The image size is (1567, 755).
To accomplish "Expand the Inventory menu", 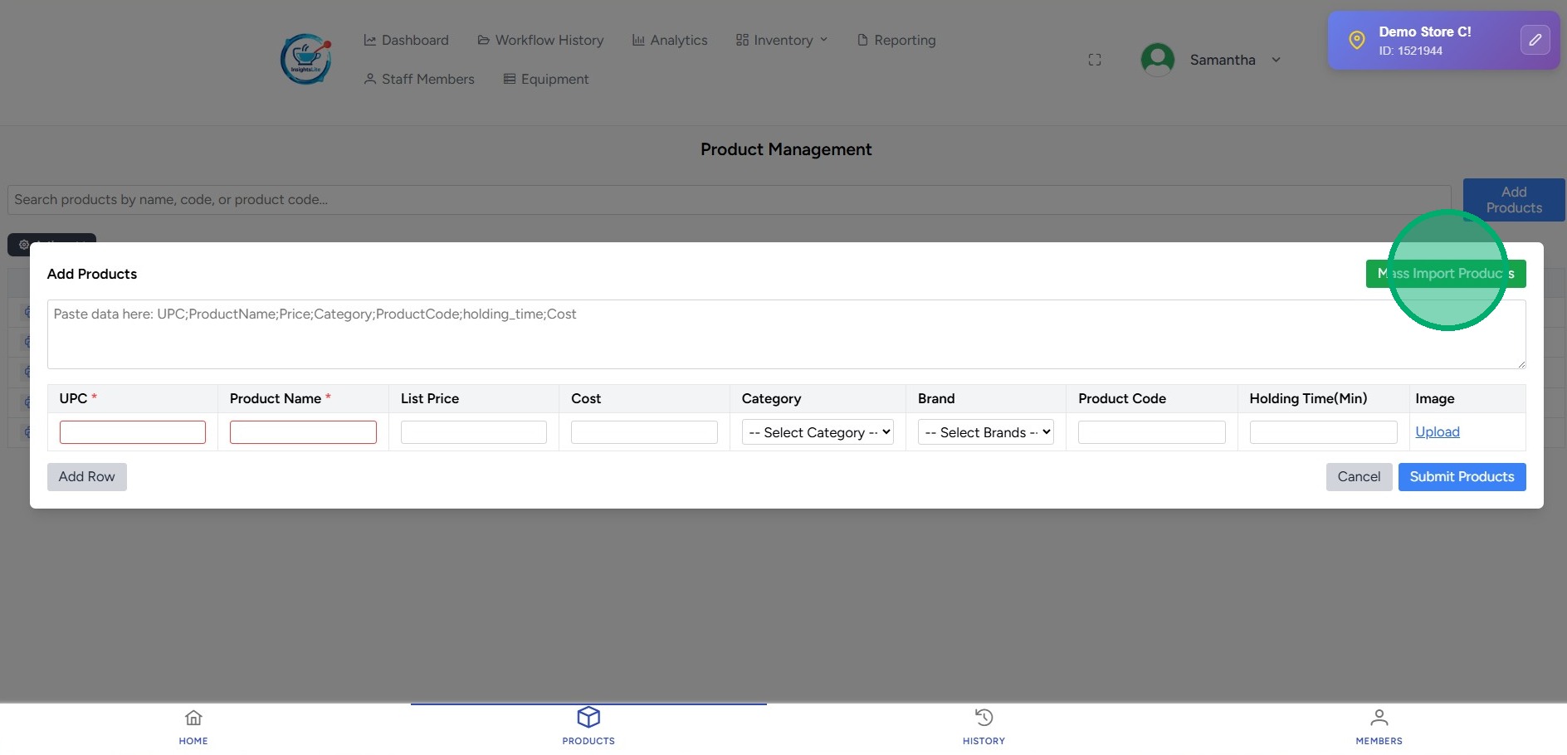I will pyautogui.click(x=782, y=40).
